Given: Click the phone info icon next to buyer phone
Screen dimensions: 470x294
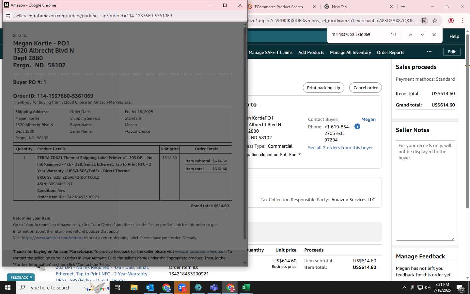Looking at the screenshot, I should click(x=357, y=126).
